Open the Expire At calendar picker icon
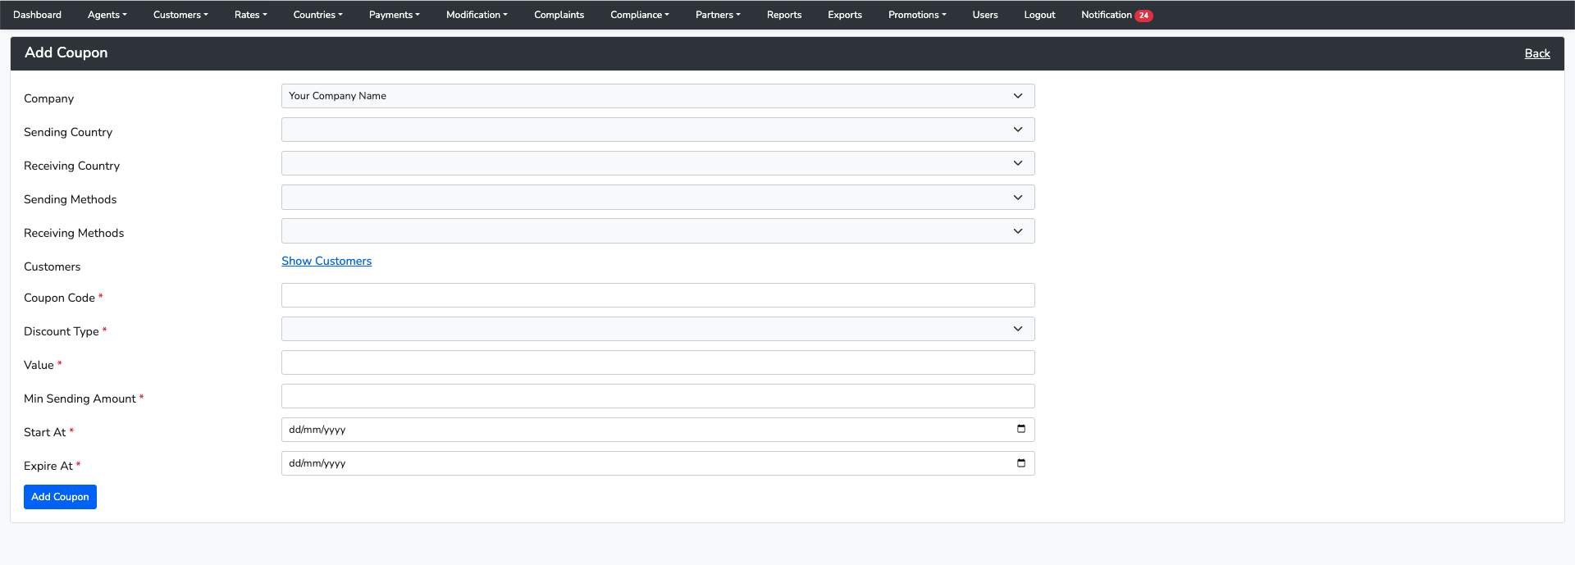1575x565 pixels. coord(1020,463)
